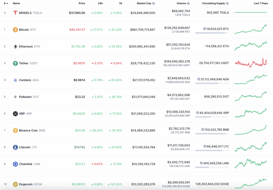Sort the table by Price column

pyautogui.click(x=82, y=3)
